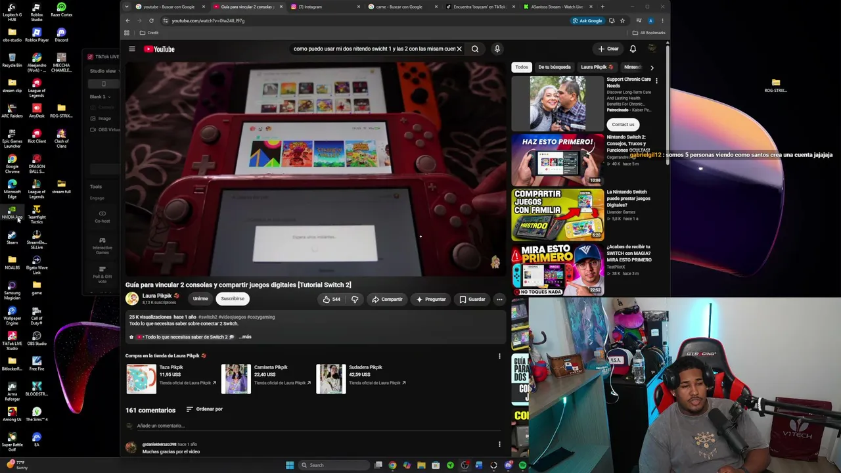
Task: Subscribe to Laura Pikpik with Suscribirse
Action: (233, 299)
